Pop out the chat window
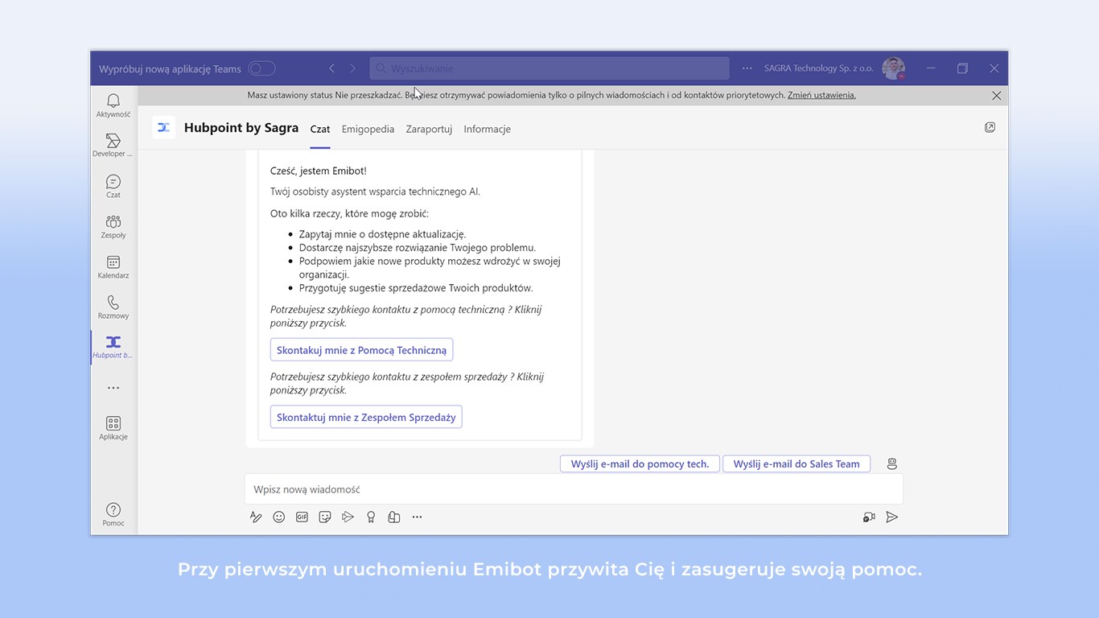The height and width of the screenshot is (618, 1099). tap(990, 127)
